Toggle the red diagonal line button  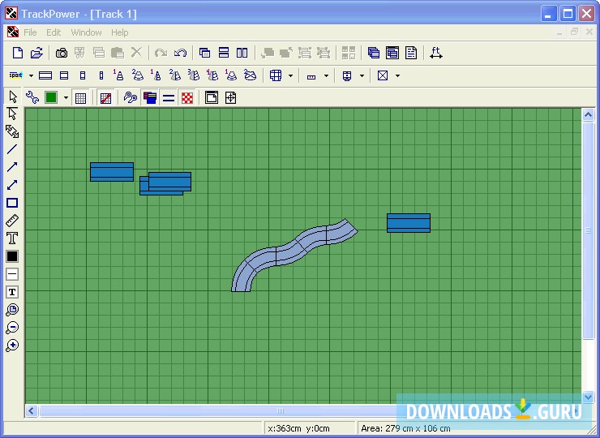click(105, 98)
